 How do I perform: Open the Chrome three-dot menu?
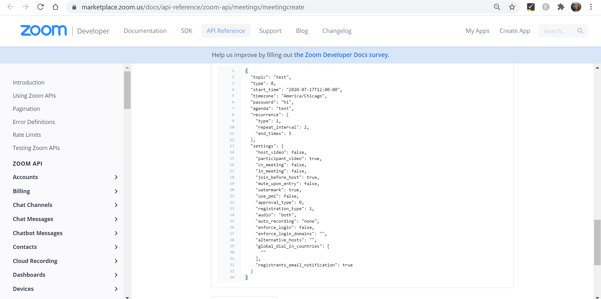click(x=591, y=7)
